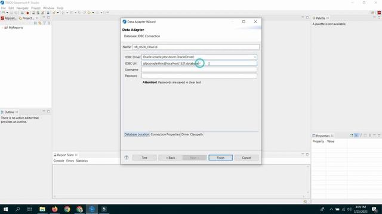
Task: Click the adapter Name field HR_USER_ORACLE
Action: click(196, 47)
